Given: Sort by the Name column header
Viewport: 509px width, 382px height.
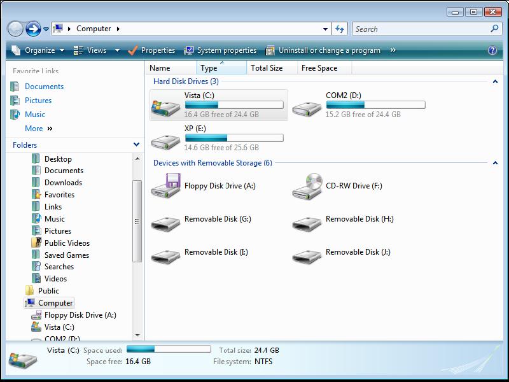Looking at the screenshot, I should 171,68.
